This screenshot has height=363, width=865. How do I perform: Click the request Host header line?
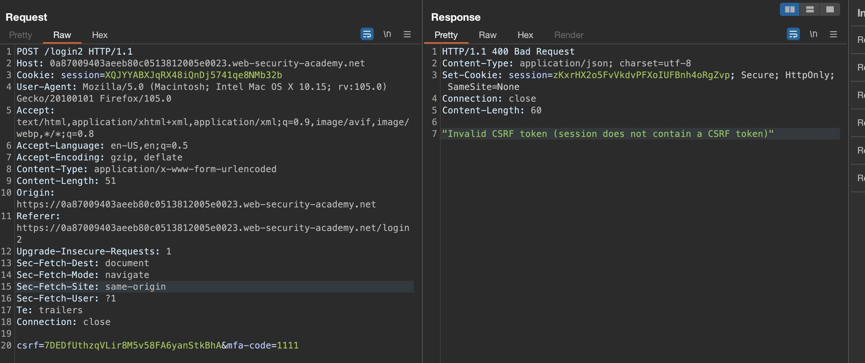pyautogui.click(x=191, y=64)
